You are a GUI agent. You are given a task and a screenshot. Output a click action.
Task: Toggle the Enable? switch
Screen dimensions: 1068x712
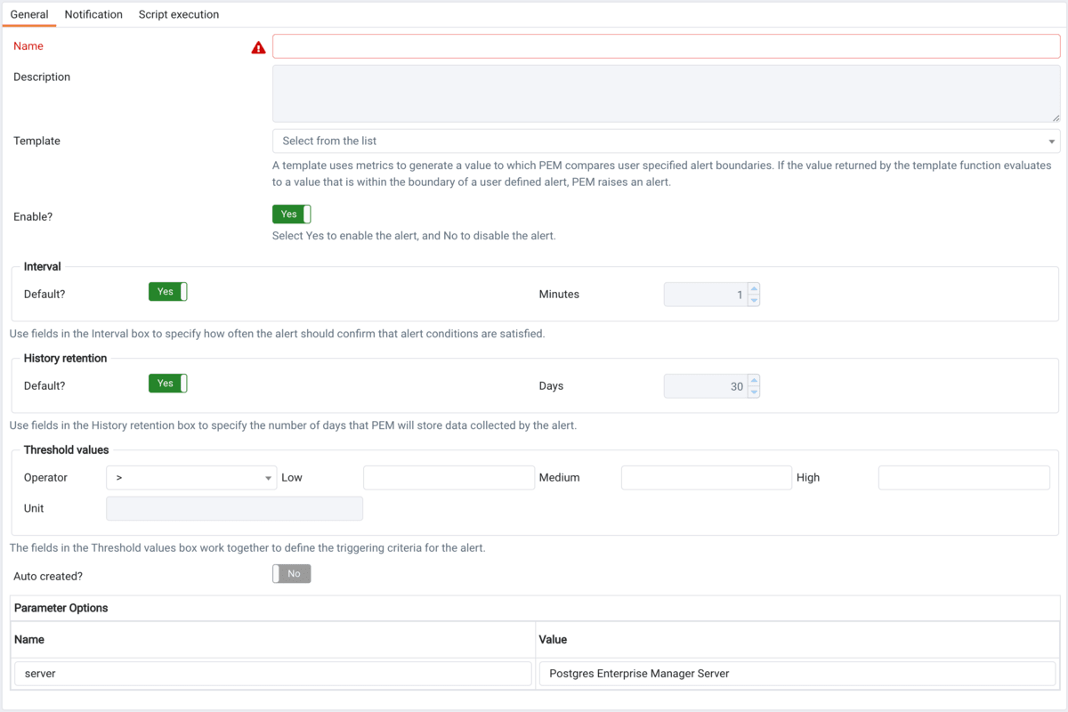point(292,214)
